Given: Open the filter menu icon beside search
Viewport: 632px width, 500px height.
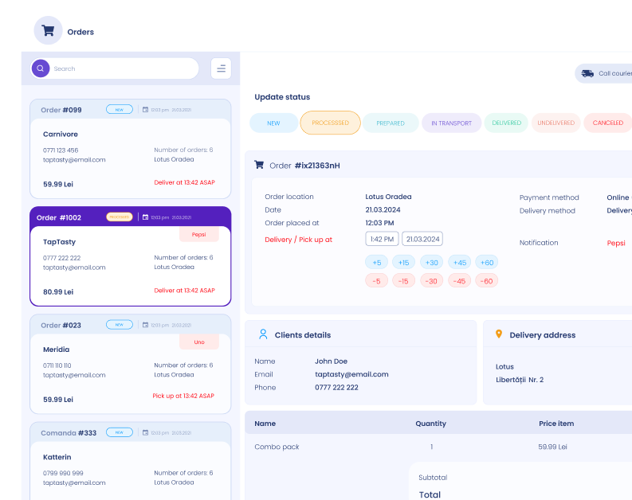Looking at the screenshot, I should coord(221,68).
